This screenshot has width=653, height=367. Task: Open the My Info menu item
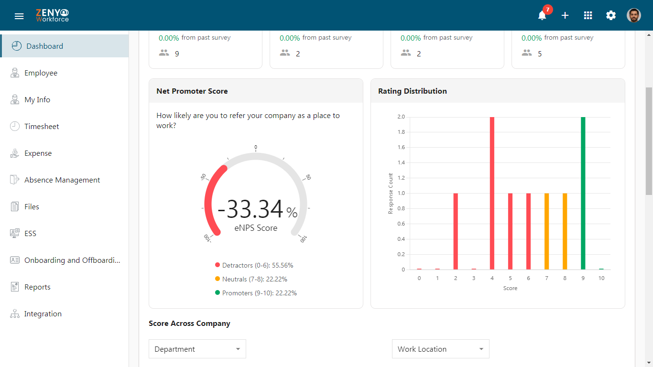[65, 99]
